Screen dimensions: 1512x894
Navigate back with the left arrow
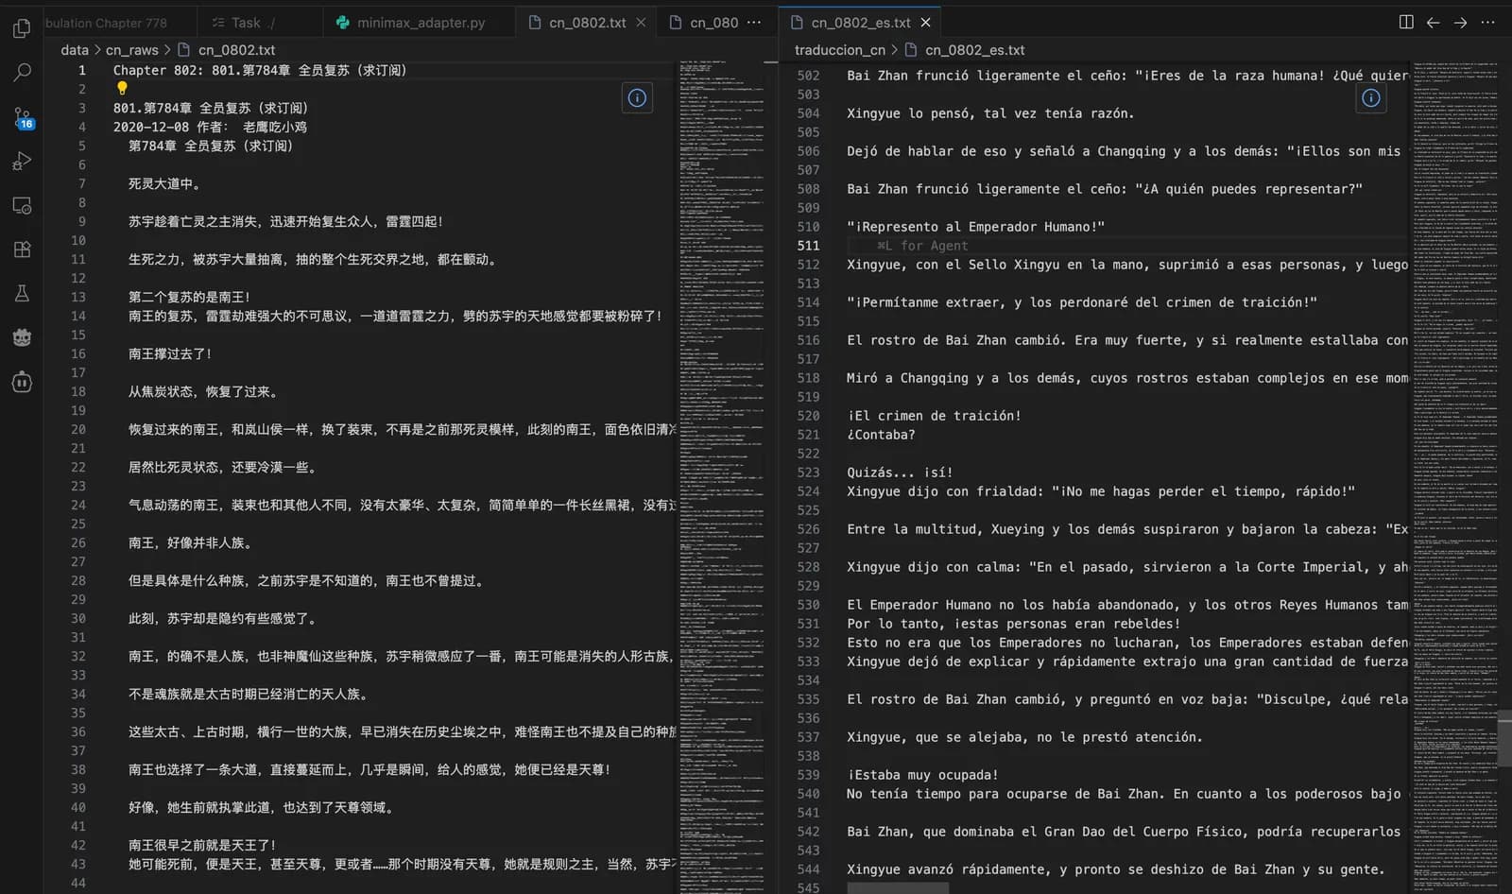point(1433,22)
